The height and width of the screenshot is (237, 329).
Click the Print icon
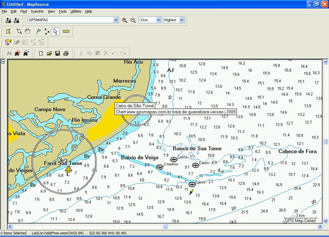tap(66, 53)
